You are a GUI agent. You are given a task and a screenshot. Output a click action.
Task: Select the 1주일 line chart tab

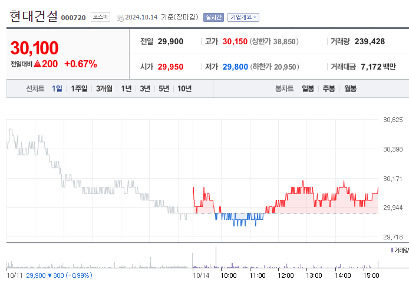point(79,88)
